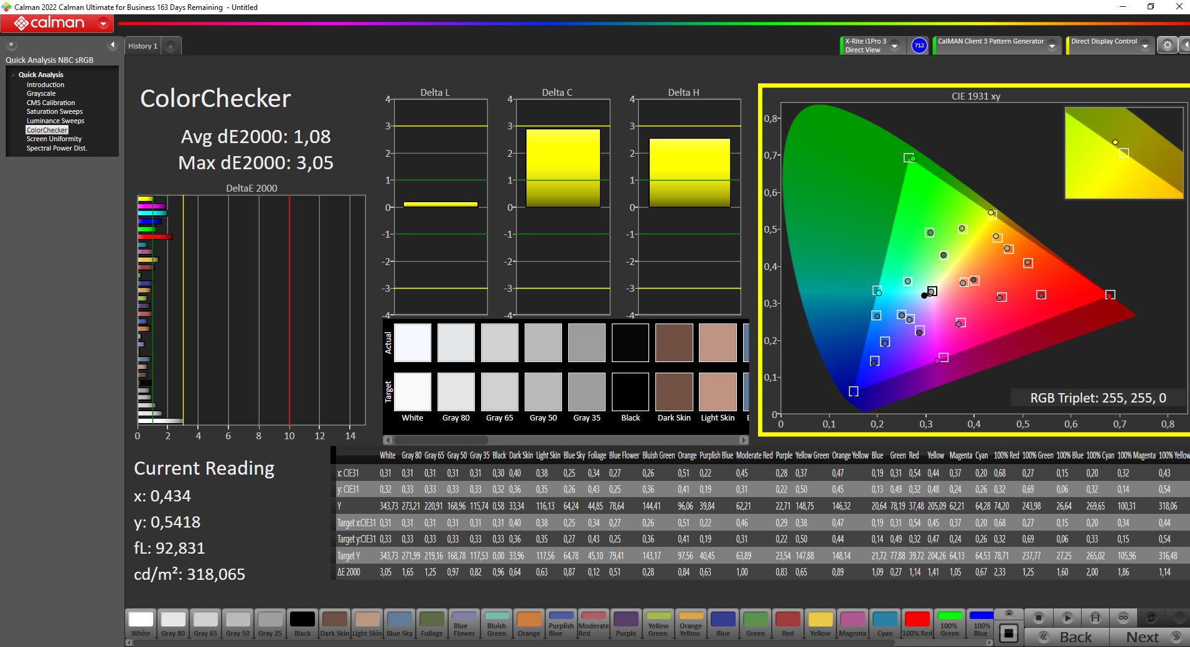Toggle the round pin button in workflow panel
1190x647 pixels.
point(11,45)
